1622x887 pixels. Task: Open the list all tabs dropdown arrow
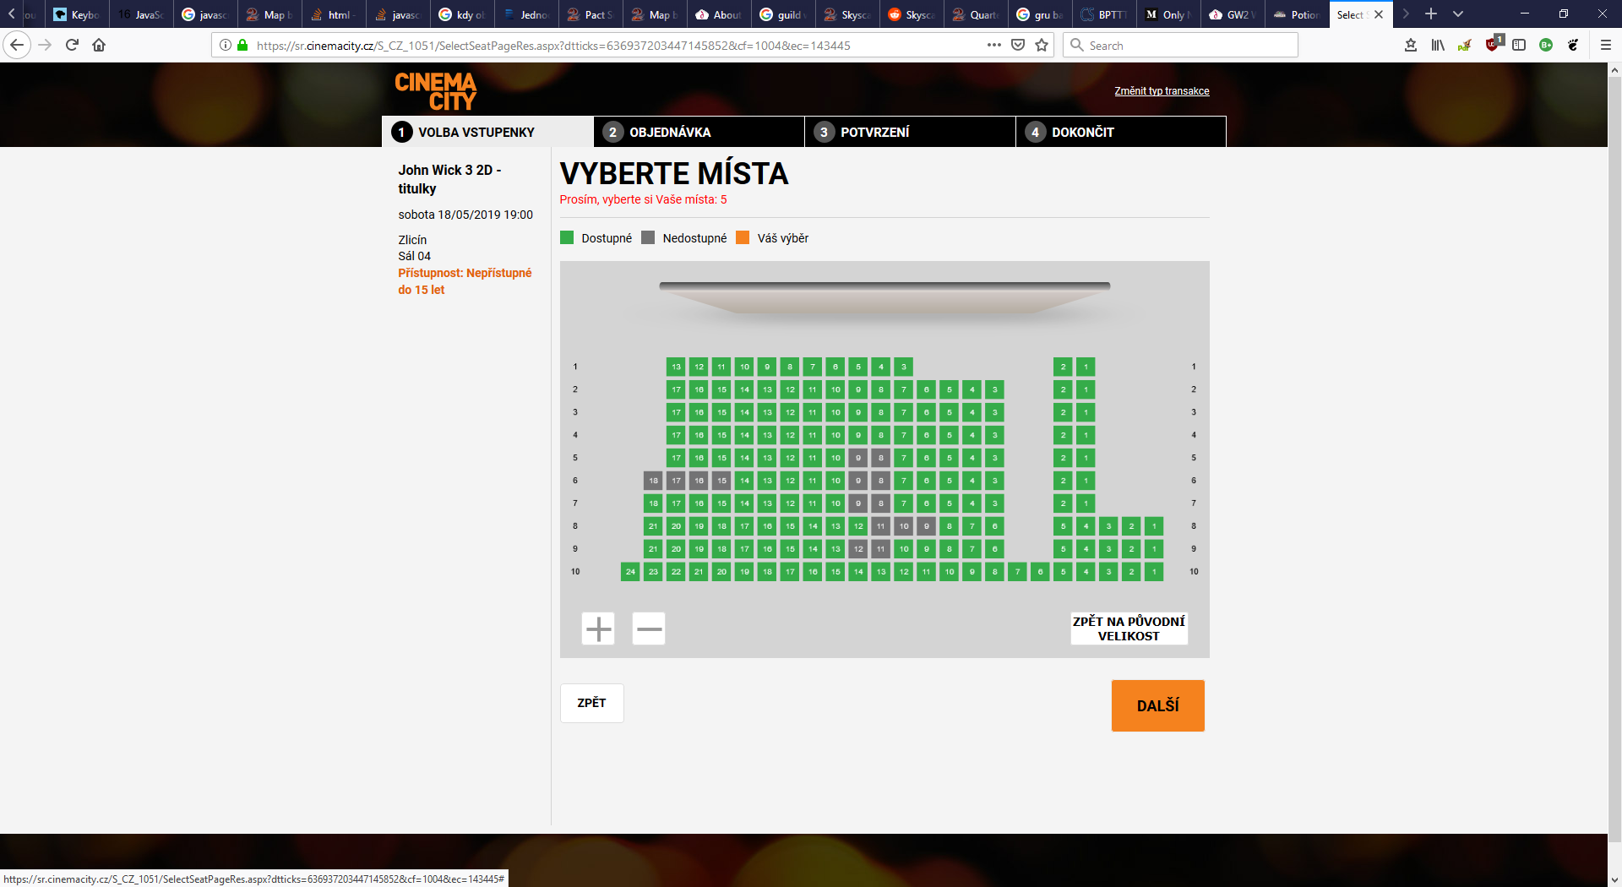tap(1458, 14)
